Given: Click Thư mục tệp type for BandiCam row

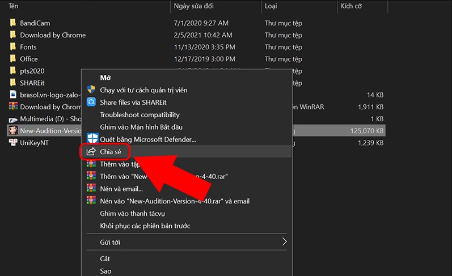Looking at the screenshot, I should [284, 23].
